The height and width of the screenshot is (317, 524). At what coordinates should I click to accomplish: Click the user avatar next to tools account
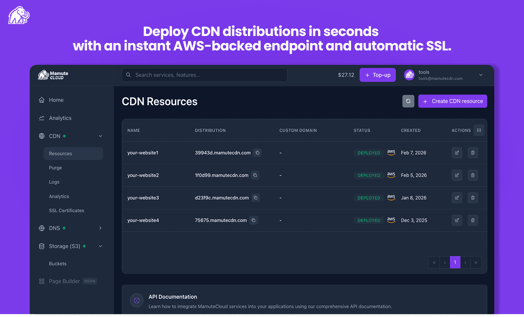tap(409, 75)
